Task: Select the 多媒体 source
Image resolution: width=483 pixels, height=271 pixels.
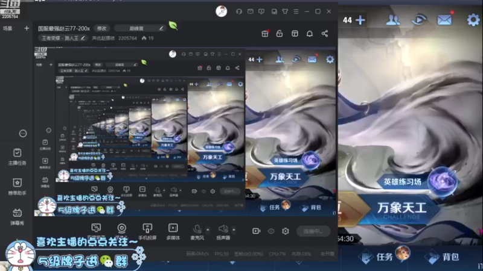Action: pyautogui.click(x=173, y=231)
